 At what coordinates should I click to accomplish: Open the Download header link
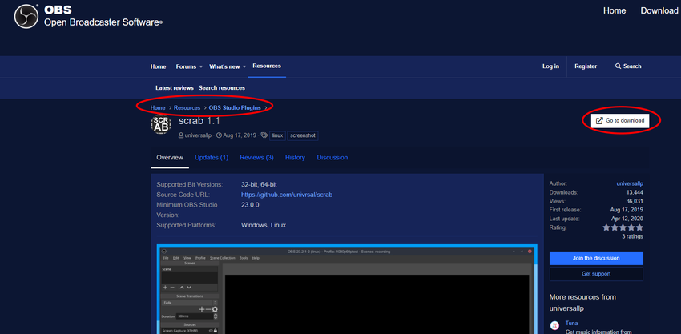click(x=659, y=11)
